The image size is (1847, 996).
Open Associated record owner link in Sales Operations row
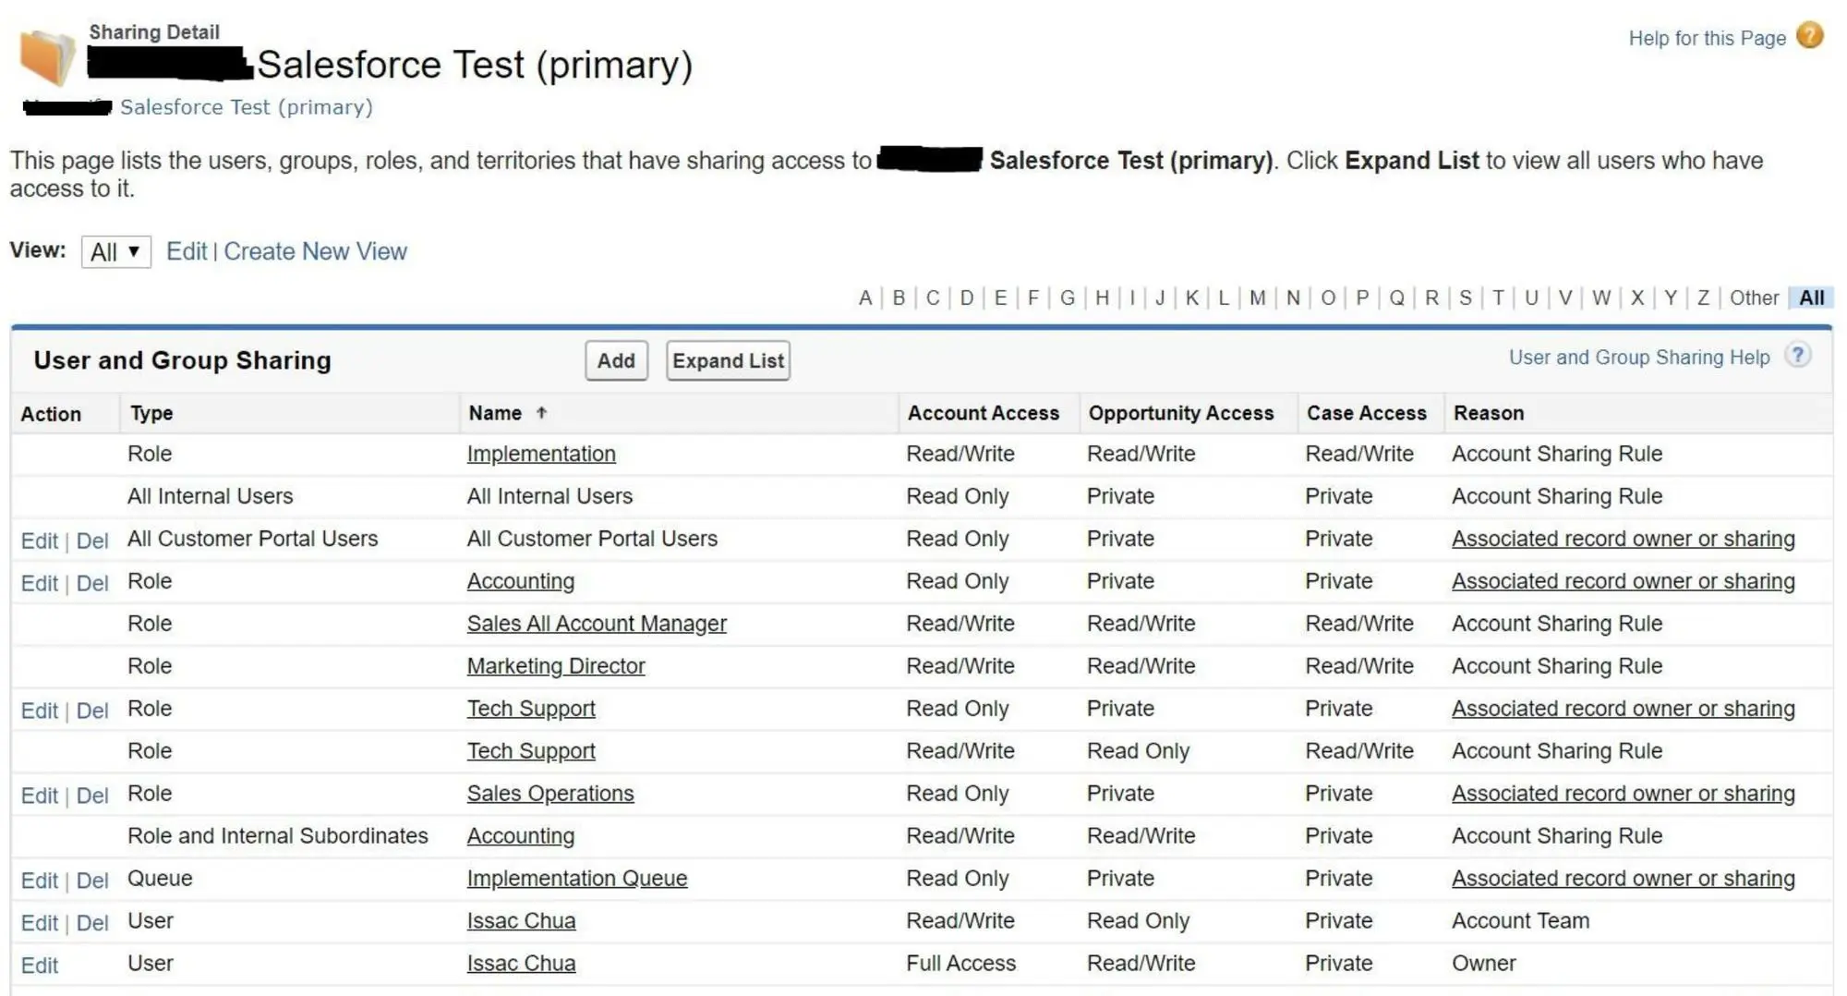click(1624, 794)
